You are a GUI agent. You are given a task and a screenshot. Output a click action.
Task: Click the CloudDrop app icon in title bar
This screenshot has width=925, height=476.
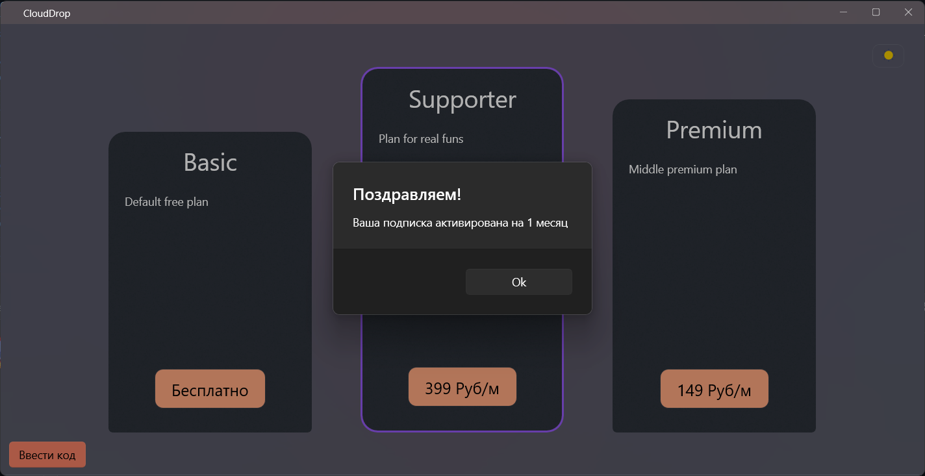click(x=11, y=12)
